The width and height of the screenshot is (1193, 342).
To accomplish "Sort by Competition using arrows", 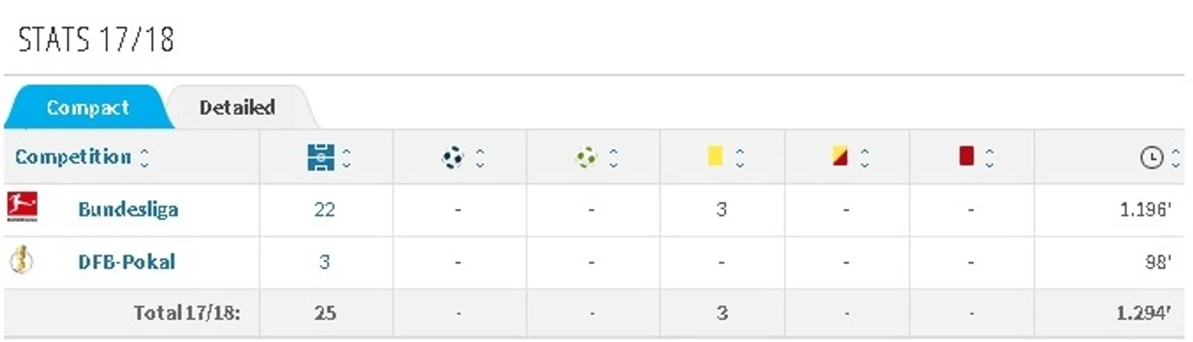I will 145,158.
